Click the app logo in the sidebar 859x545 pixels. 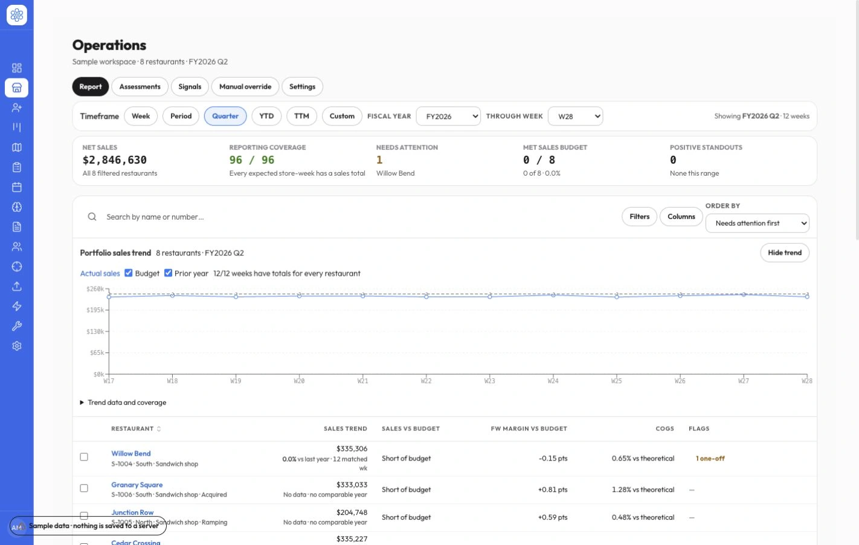pos(17,15)
